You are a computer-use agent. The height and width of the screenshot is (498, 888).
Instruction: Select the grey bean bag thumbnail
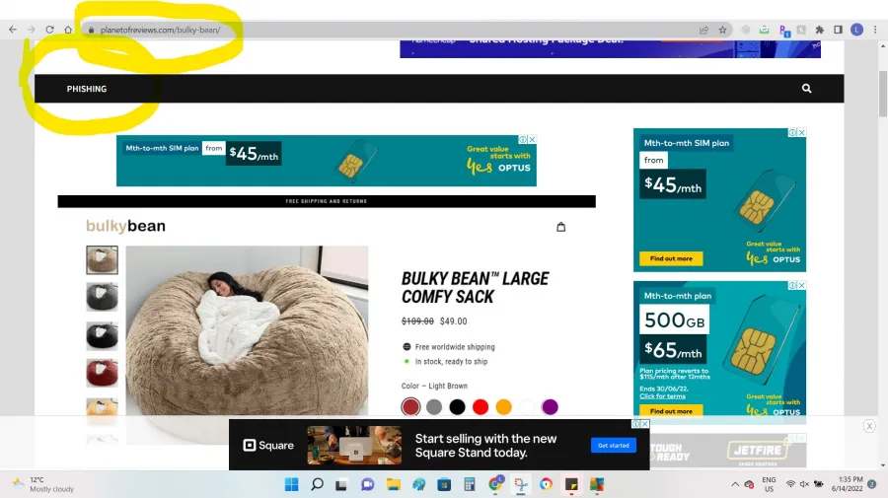coord(102,297)
